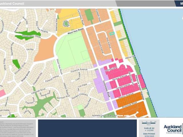Click the 'Auckland Council Plans and Places' attribution
Screen dimensions: 183x137
click(x=111, y=116)
